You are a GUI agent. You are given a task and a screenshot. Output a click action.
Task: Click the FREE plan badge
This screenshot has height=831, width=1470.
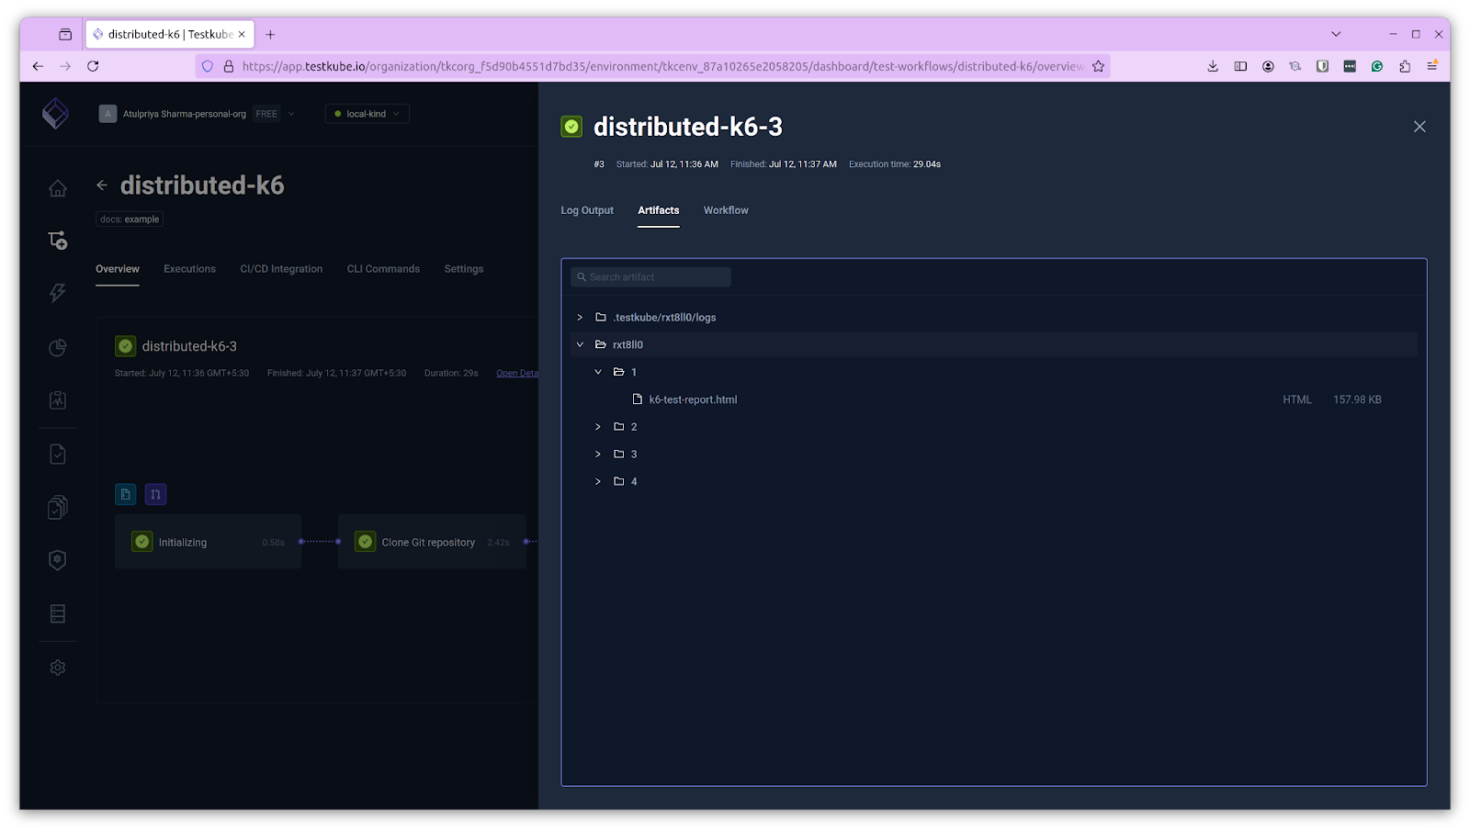click(266, 114)
